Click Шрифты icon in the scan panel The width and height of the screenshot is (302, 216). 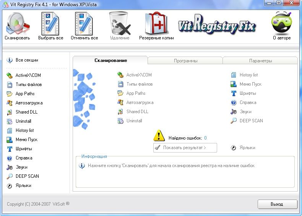point(234,93)
